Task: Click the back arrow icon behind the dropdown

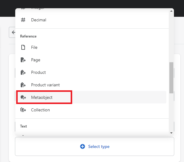Action: [x=13, y=32]
